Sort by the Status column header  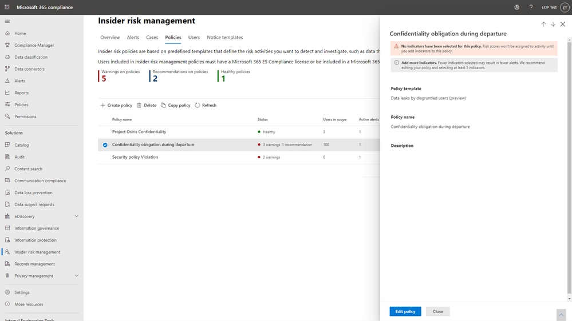262,119
